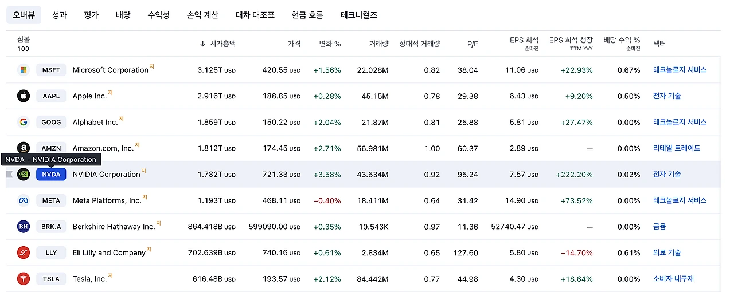Open Amazon's 리테일 트레이드 sector link
The image size is (734, 292).
pos(677,148)
